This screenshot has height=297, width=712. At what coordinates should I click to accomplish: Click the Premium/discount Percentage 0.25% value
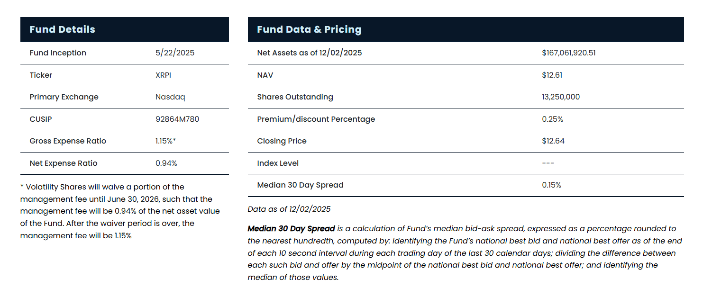tap(552, 119)
